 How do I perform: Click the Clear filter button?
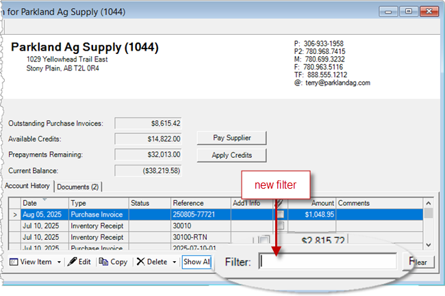418,262
